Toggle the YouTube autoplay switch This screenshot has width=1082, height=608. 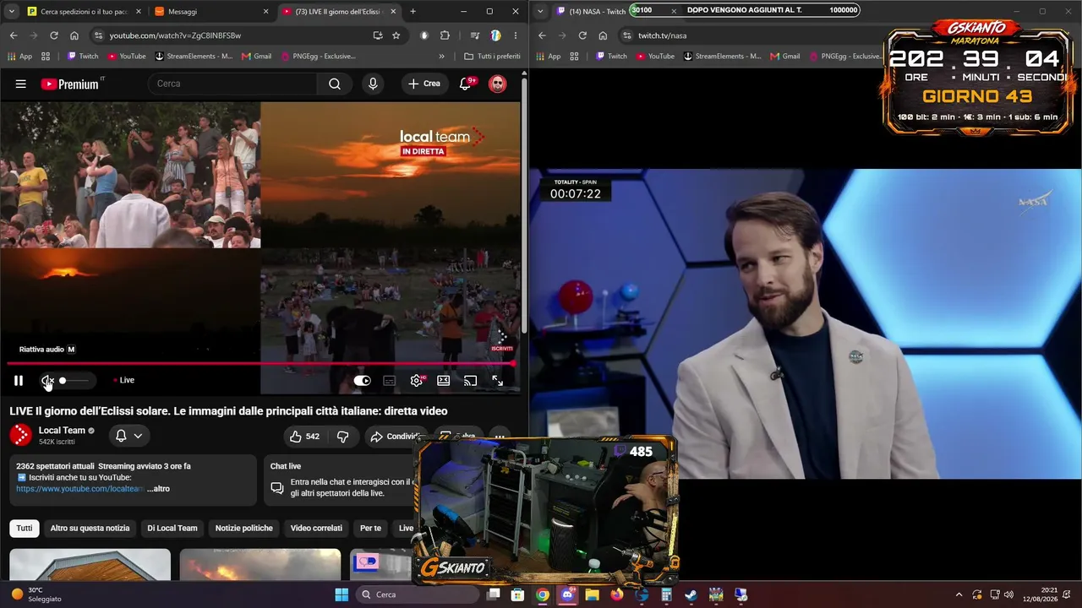362,381
